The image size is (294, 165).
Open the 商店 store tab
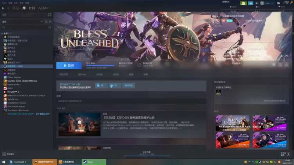pos(16,8)
